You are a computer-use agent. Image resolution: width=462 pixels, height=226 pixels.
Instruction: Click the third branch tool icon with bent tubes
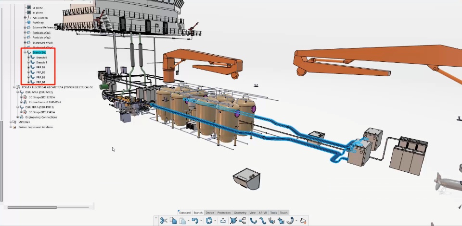[x=272, y=220]
